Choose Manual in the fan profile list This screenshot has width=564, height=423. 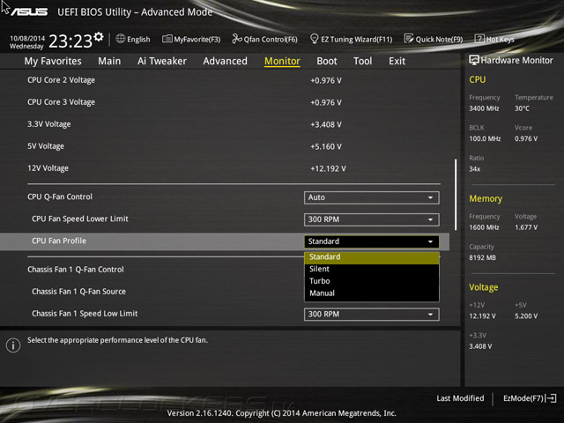(x=372, y=293)
